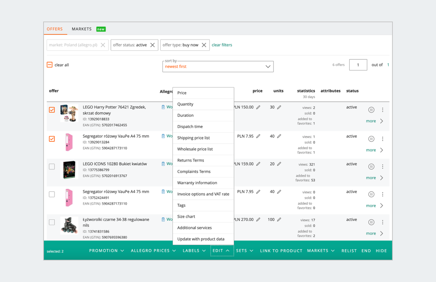Click the page number input field
The image size is (436, 282).
pos(358,65)
